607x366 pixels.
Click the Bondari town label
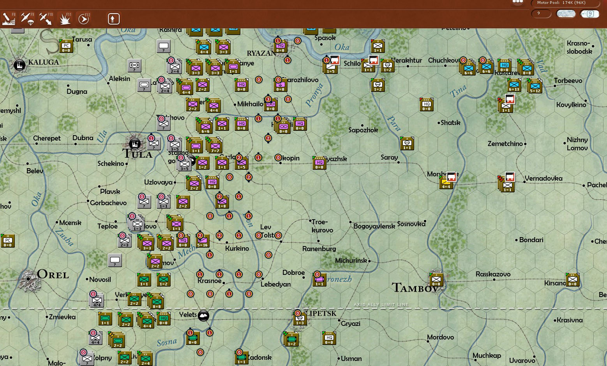(531, 240)
